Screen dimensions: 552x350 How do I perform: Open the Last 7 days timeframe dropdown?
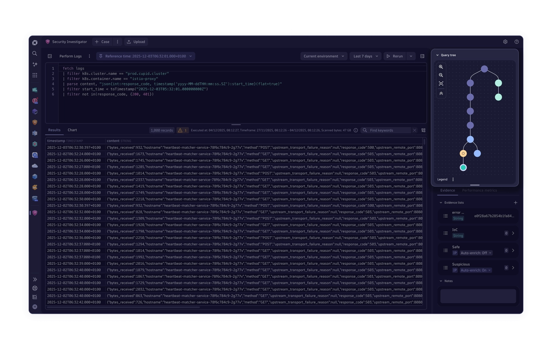click(365, 56)
